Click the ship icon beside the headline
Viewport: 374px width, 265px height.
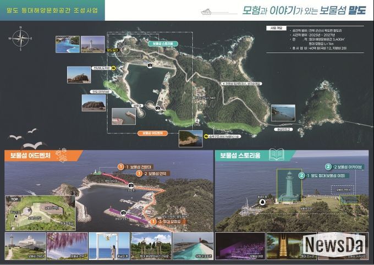206,12
